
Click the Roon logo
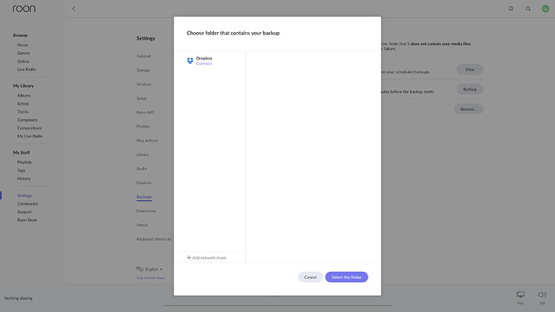point(24,9)
